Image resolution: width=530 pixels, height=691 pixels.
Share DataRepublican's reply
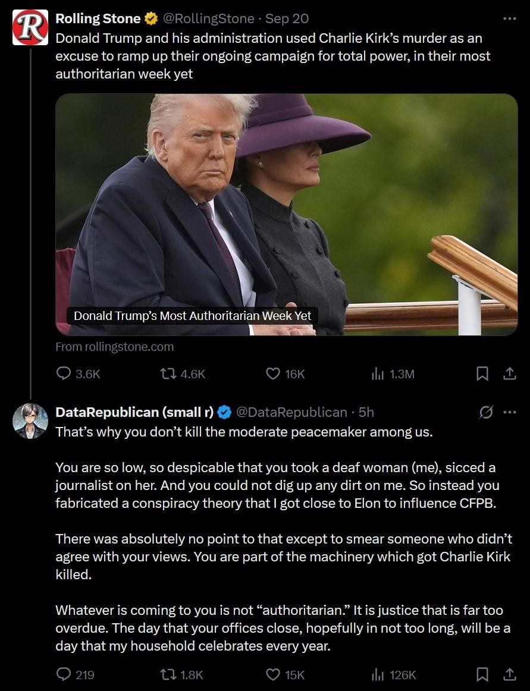(509, 675)
